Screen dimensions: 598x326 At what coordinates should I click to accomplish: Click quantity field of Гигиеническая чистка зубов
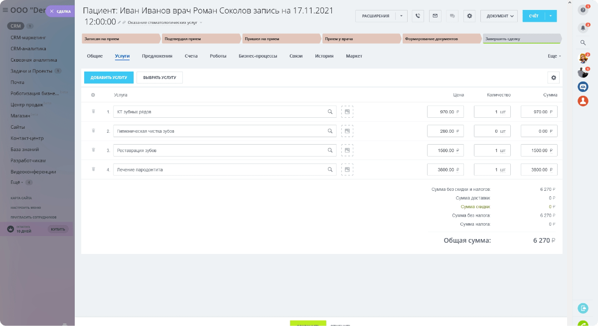(491, 131)
